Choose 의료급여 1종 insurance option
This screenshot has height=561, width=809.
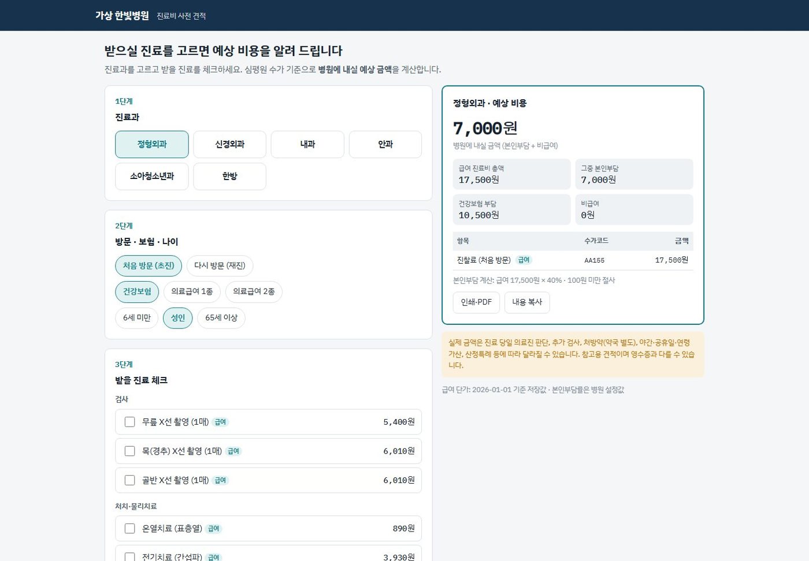(x=192, y=291)
